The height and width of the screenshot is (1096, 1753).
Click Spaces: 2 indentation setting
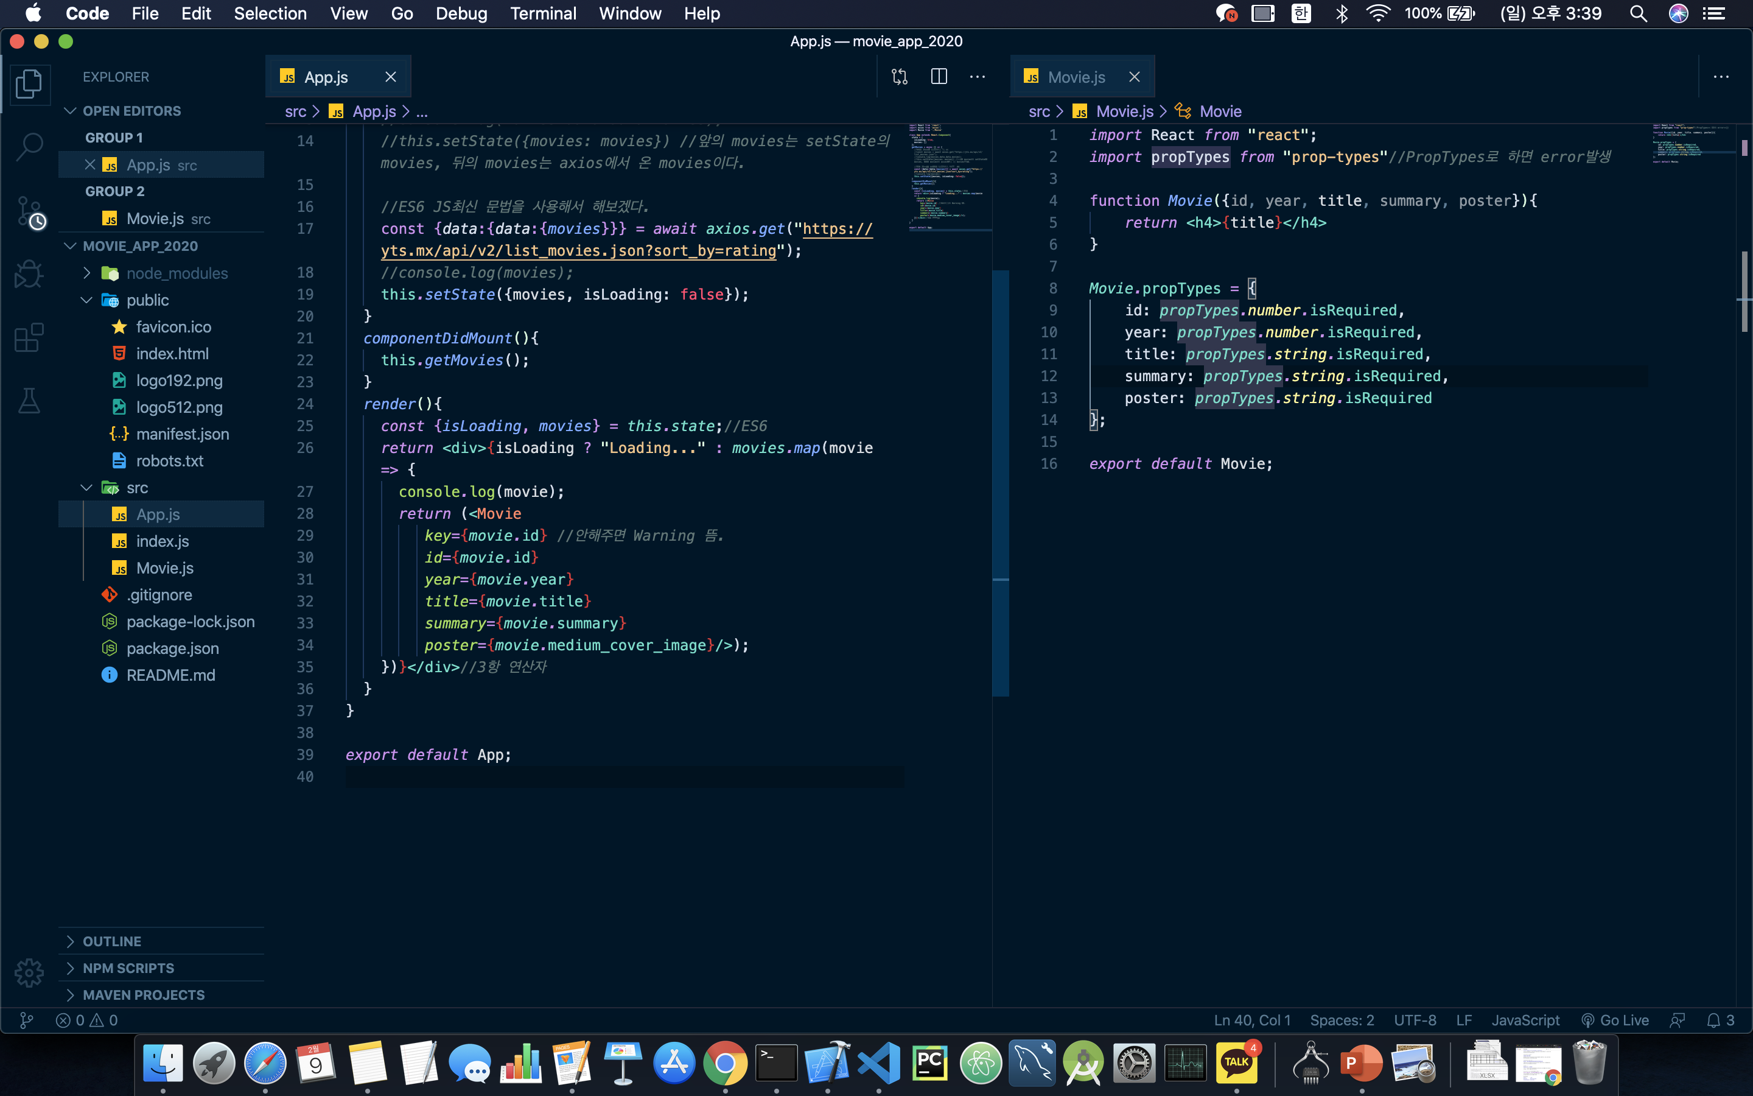tap(1342, 1020)
